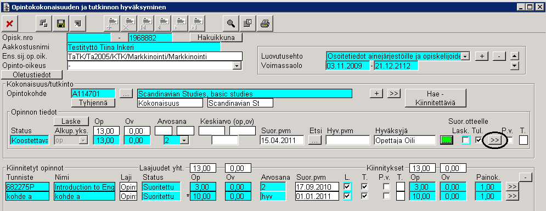Click the Hakuikkuna button
546x211 pixels.
coord(216,37)
